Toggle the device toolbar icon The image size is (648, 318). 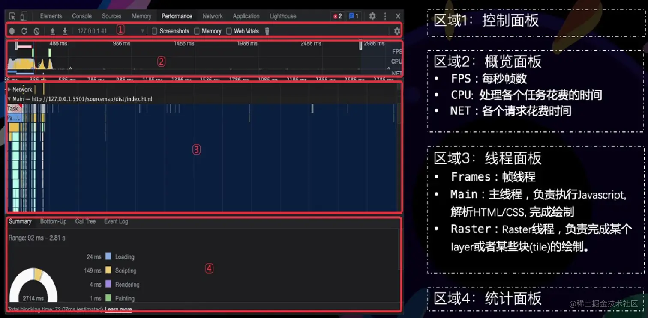[24, 16]
